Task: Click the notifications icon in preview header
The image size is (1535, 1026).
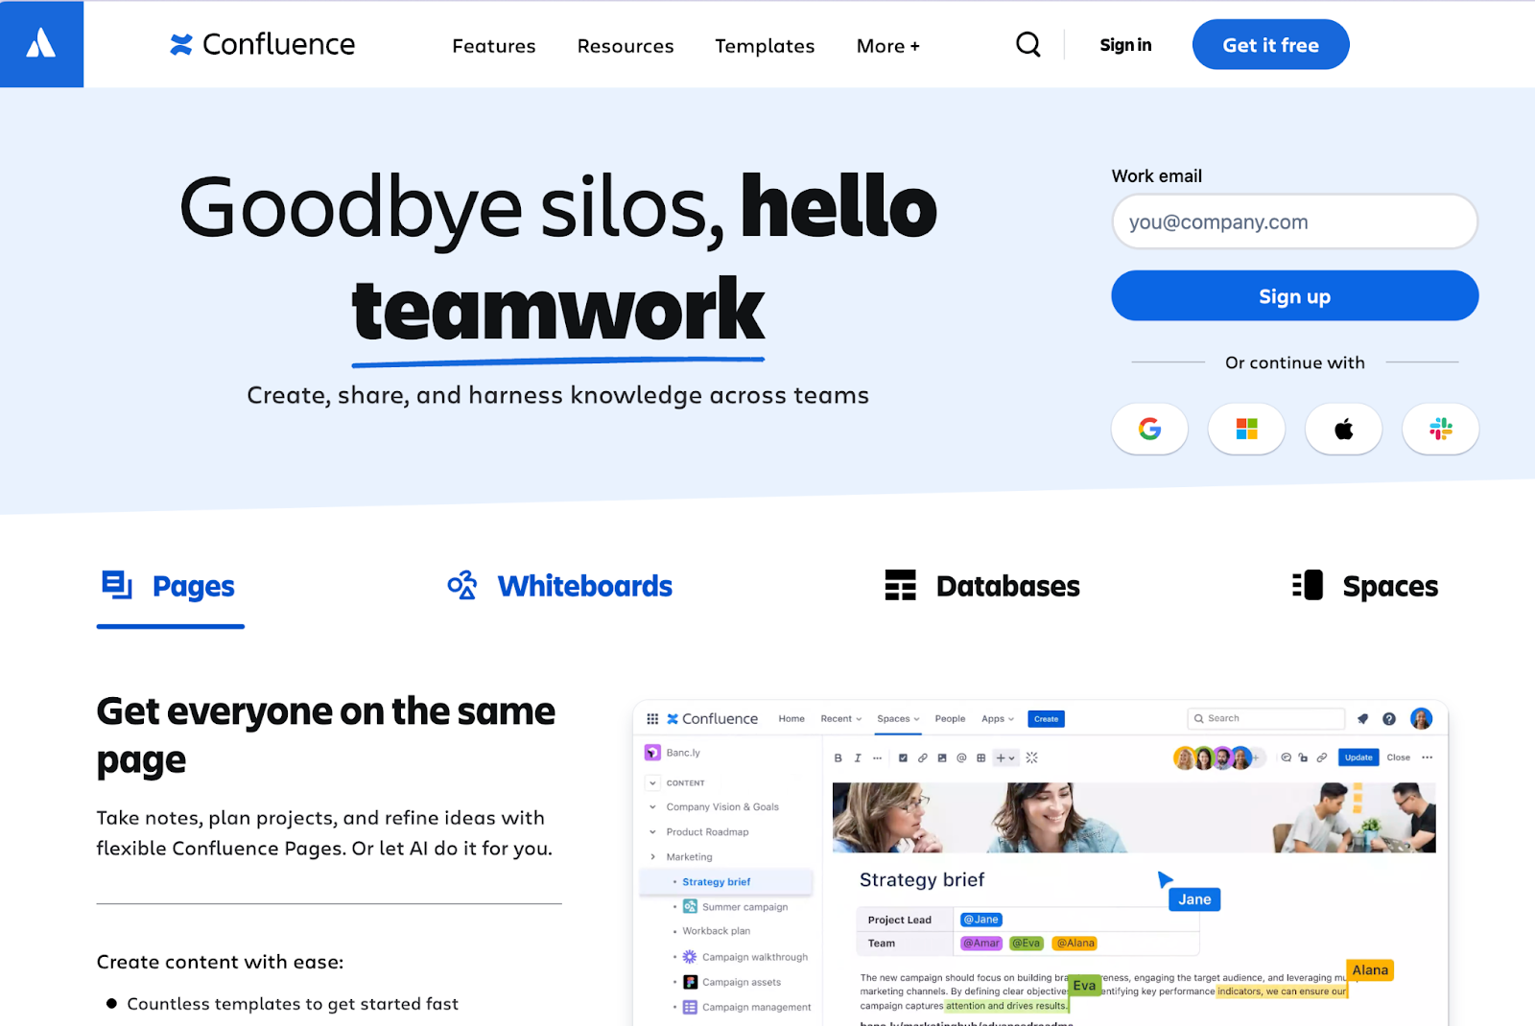Action: click(x=1362, y=718)
